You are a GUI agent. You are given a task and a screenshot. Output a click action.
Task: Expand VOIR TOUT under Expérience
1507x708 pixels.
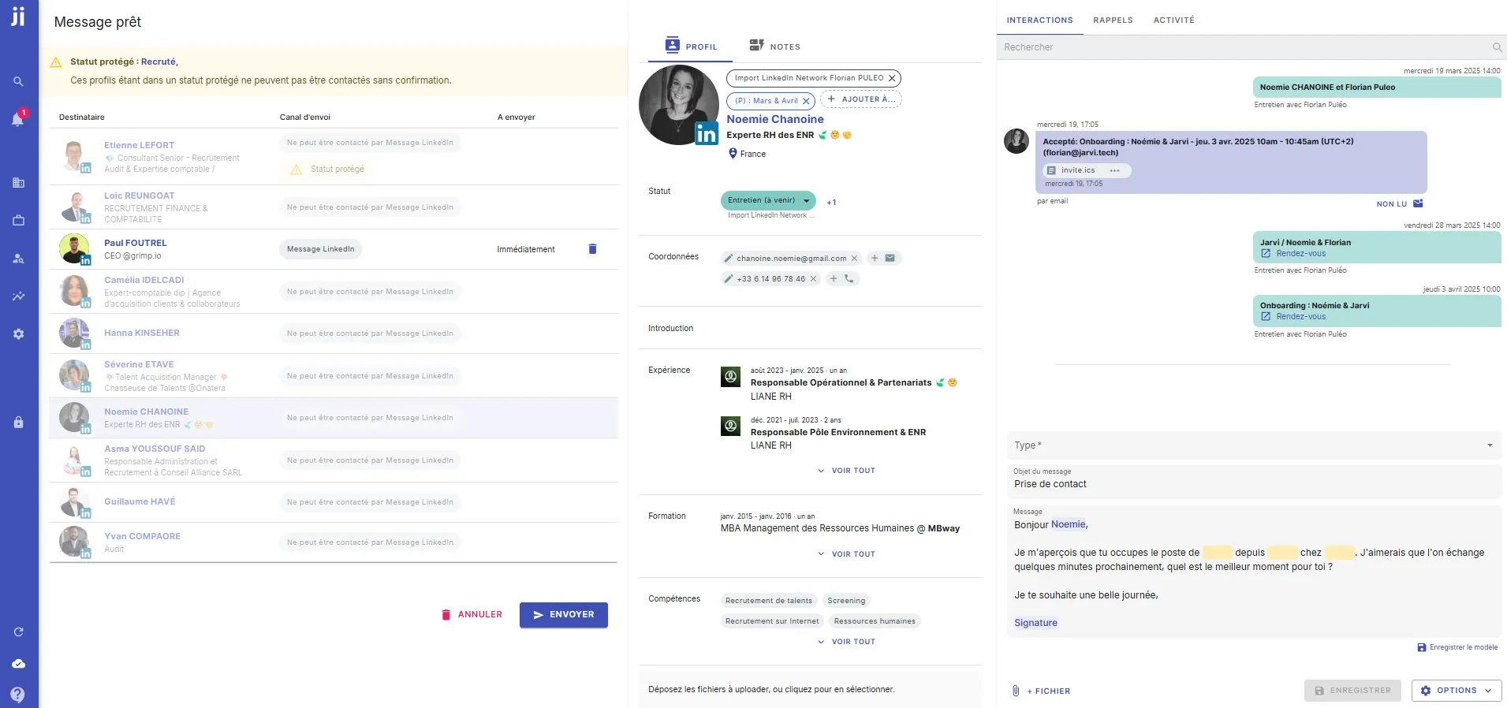pos(846,471)
